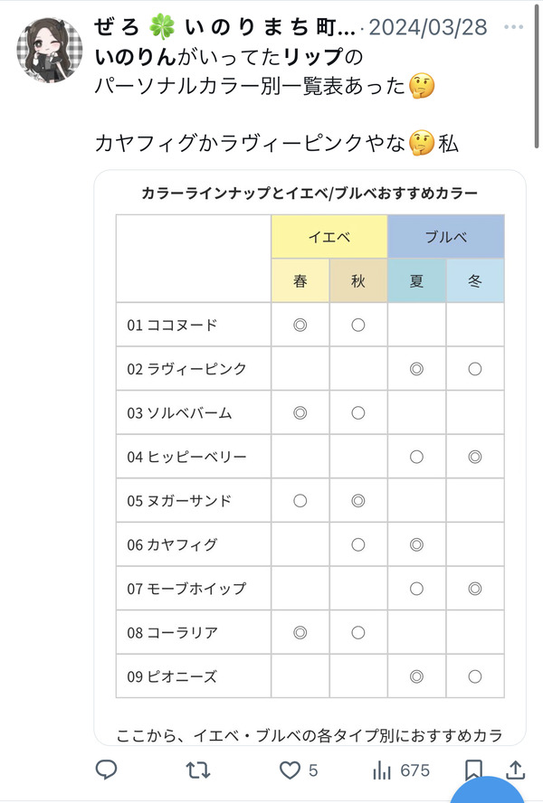
Task: Open the share upload icon
Action: (516, 770)
